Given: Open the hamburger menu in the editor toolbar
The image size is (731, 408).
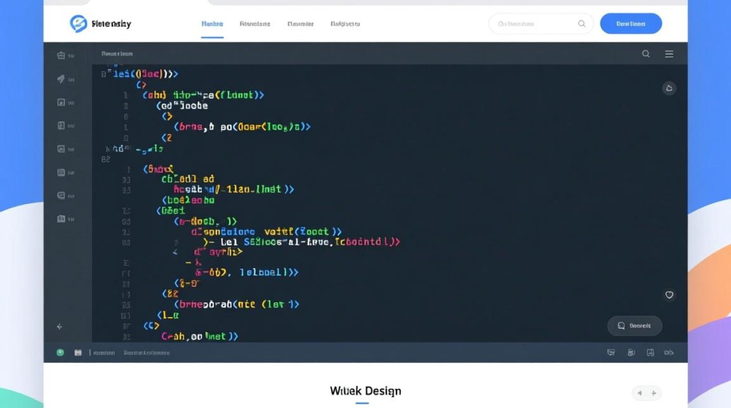Looking at the screenshot, I should (669, 54).
